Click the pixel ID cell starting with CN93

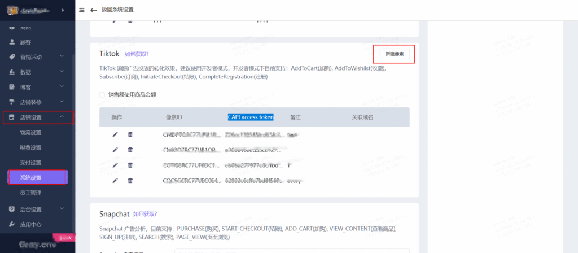[192, 150]
